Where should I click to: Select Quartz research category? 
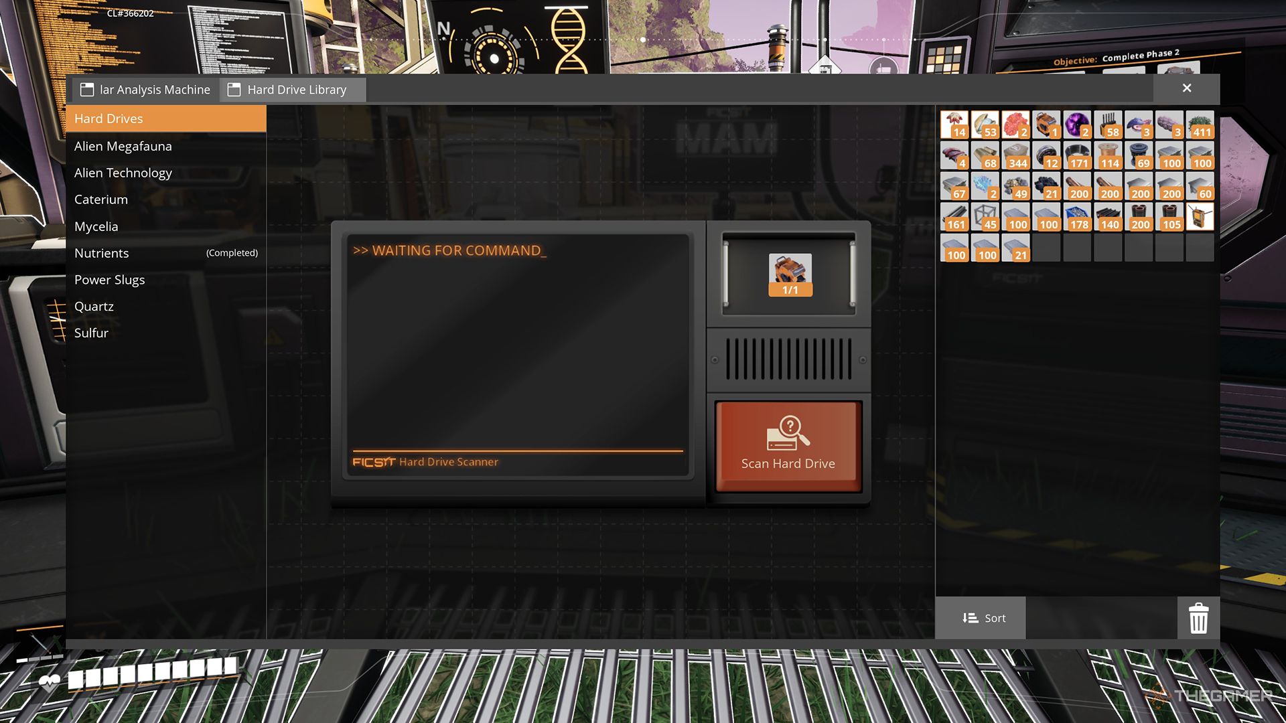click(94, 307)
